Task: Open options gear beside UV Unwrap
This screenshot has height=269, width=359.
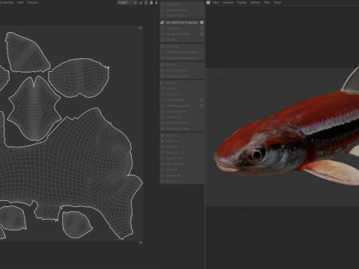Action: (x=202, y=28)
